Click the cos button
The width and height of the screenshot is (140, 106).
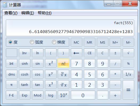38,74
